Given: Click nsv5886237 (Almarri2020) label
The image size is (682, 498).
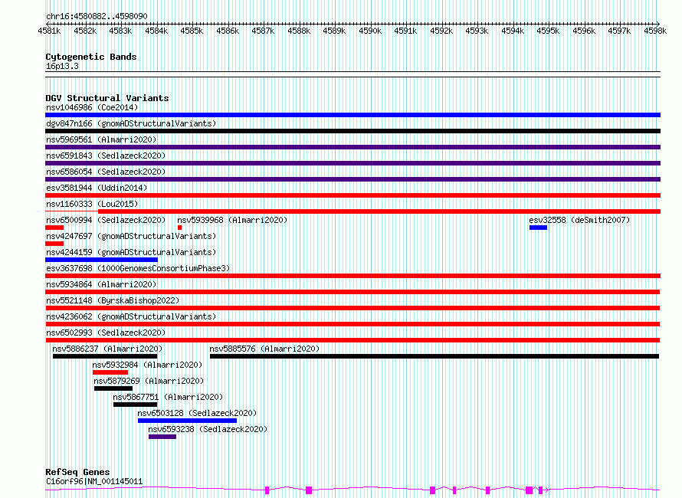Looking at the screenshot, I should click(107, 349).
